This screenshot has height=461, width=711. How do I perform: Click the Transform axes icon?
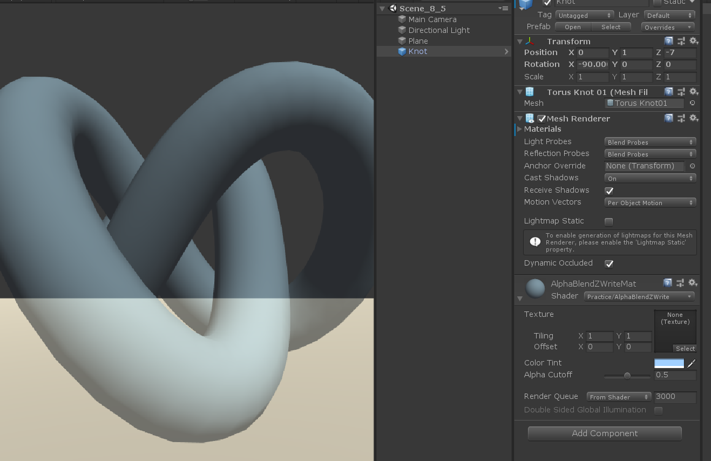tap(530, 41)
